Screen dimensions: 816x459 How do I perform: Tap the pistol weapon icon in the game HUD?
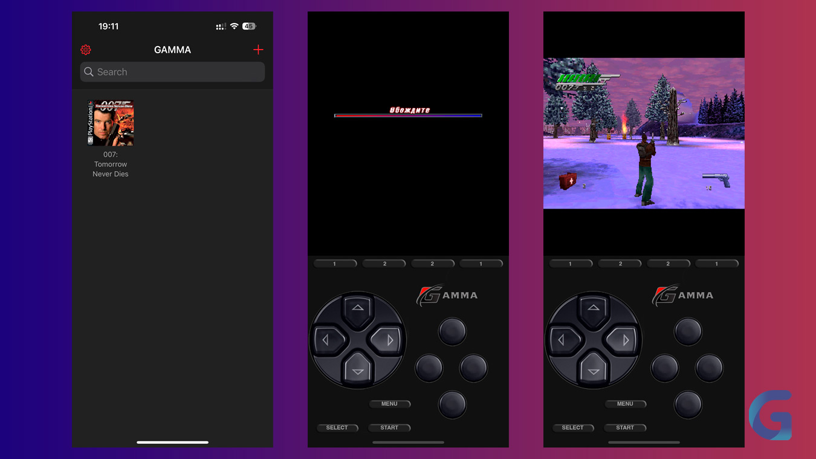(716, 180)
